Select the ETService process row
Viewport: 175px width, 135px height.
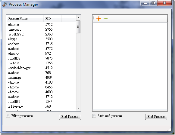pos(41,106)
